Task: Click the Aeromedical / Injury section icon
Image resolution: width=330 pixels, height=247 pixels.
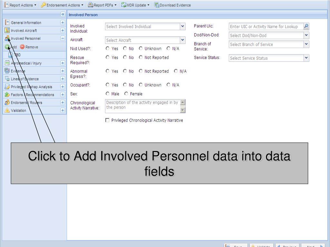Action: pyautogui.click(x=7, y=63)
